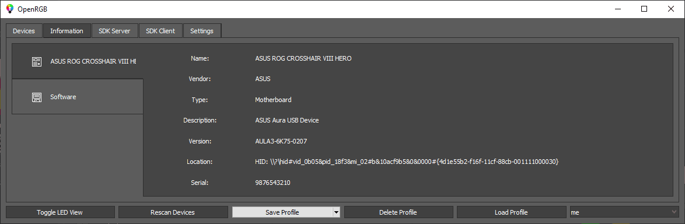
Task: Select ASUS ROG CROSSHAIR VIII HERO sidebar entry
Action: [x=78, y=61]
